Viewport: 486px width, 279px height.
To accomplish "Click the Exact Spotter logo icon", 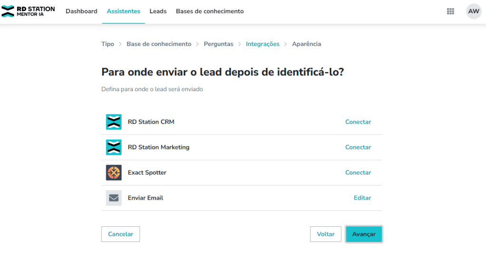I will 114,173.
